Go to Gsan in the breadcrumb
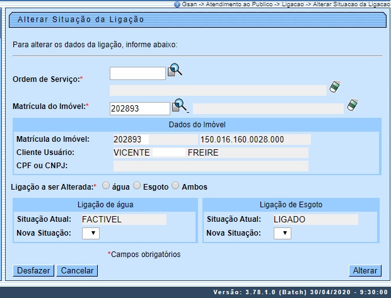 tap(189, 4)
